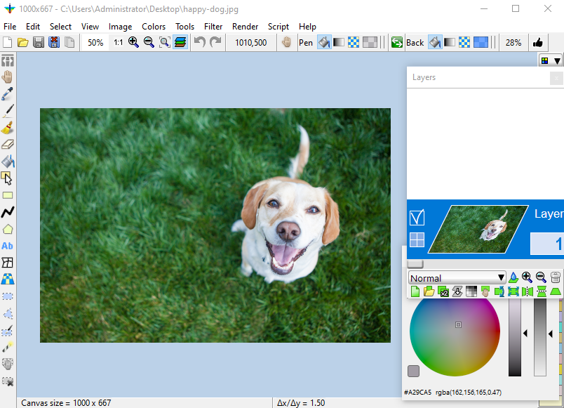Viewport: 564px width, 408px height.
Task: Zoom in using the top toolbar magnifier
Action: pos(133,42)
